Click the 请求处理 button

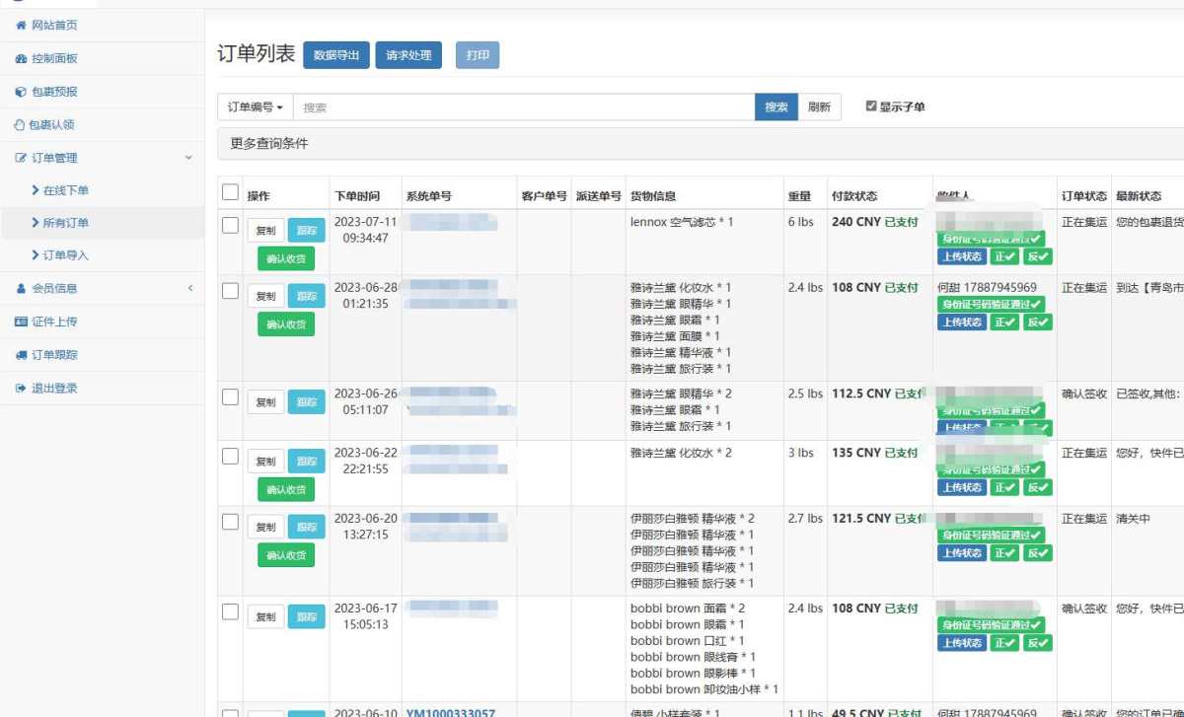(408, 55)
